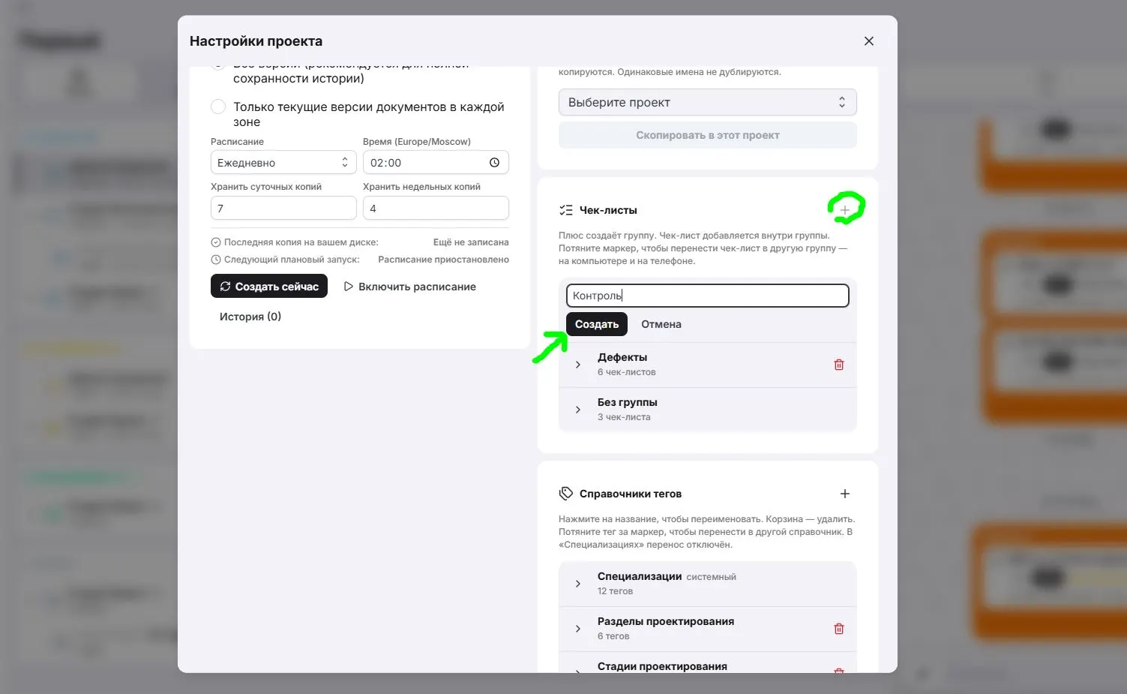This screenshot has width=1127, height=694.
Task: Click the Расписание приостановлено status text
Action: pos(444,260)
